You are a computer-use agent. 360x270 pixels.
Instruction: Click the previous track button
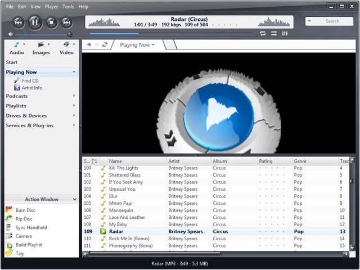19,22
